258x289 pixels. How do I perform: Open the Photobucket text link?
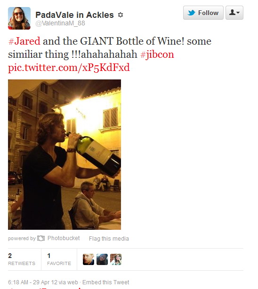pos(64,238)
